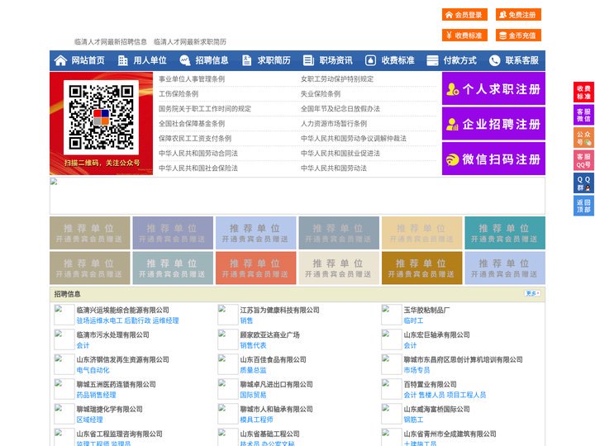
Task: Open the 收费标准 orange button at top
Action: click(464, 36)
